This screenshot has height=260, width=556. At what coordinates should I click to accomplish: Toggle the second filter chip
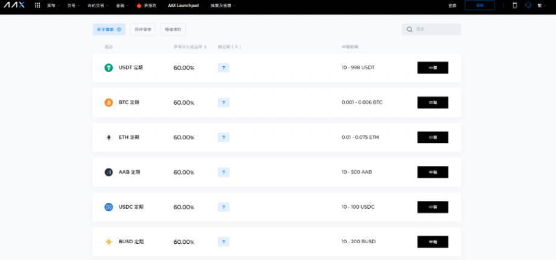143,29
